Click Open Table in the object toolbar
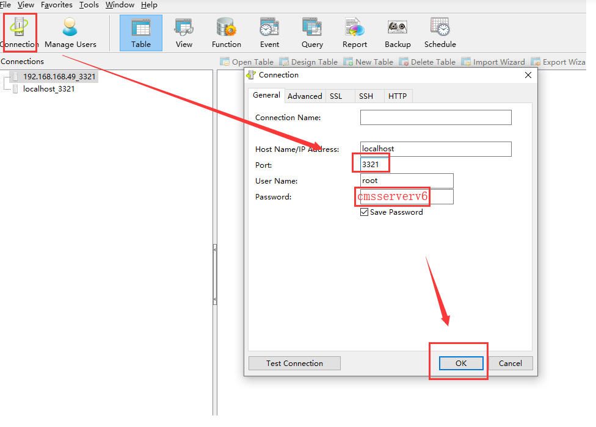The image size is (596, 427). pyautogui.click(x=247, y=62)
